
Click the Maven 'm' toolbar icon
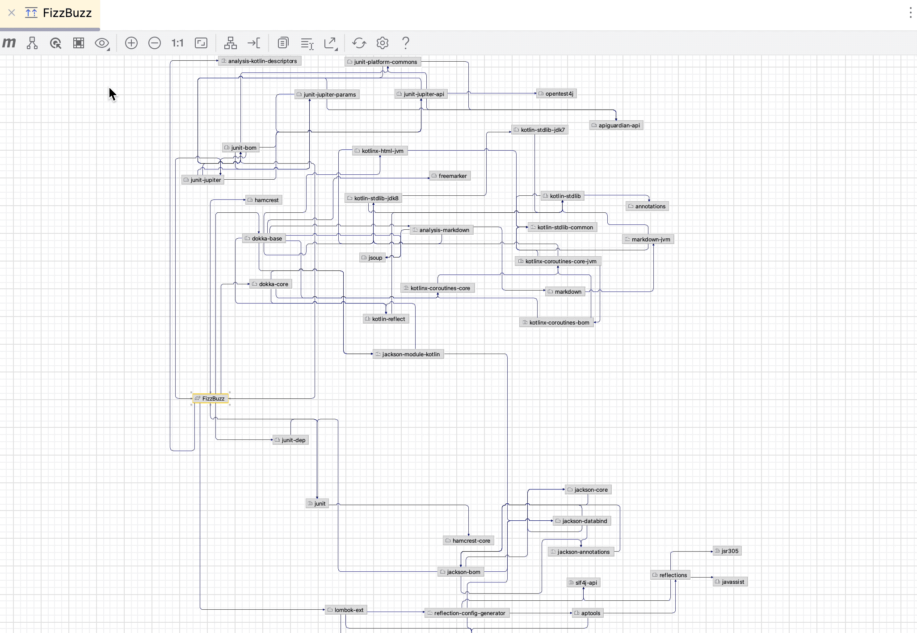(x=9, y=43)
